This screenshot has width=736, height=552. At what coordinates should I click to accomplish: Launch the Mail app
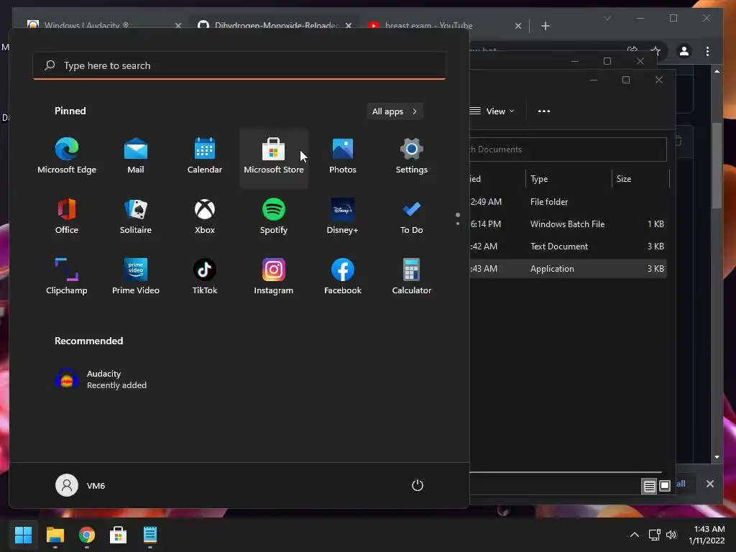click(136, 157)
